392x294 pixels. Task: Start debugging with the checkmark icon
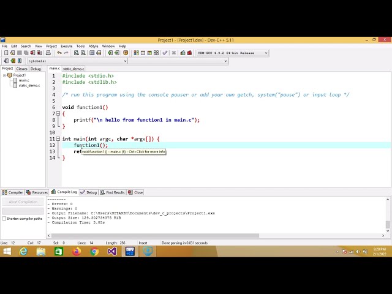pos(165,53)
